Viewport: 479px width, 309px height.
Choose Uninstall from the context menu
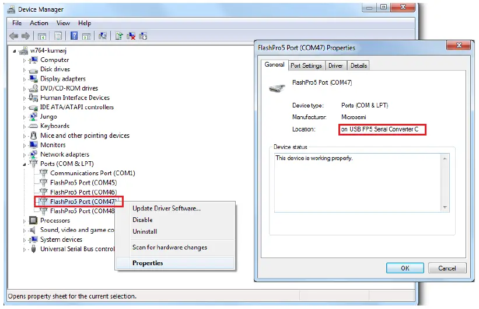[175, 231]
